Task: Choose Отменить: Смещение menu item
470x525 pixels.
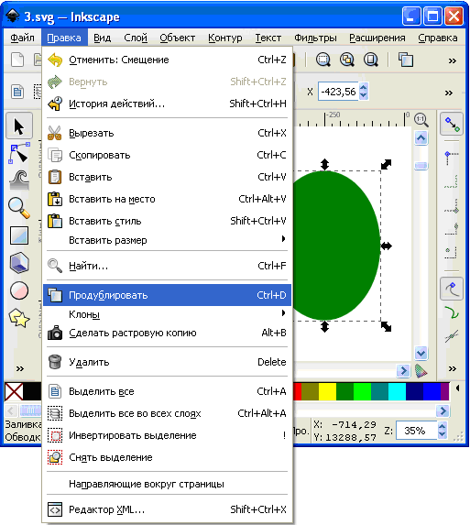Action: coord(167,60)
